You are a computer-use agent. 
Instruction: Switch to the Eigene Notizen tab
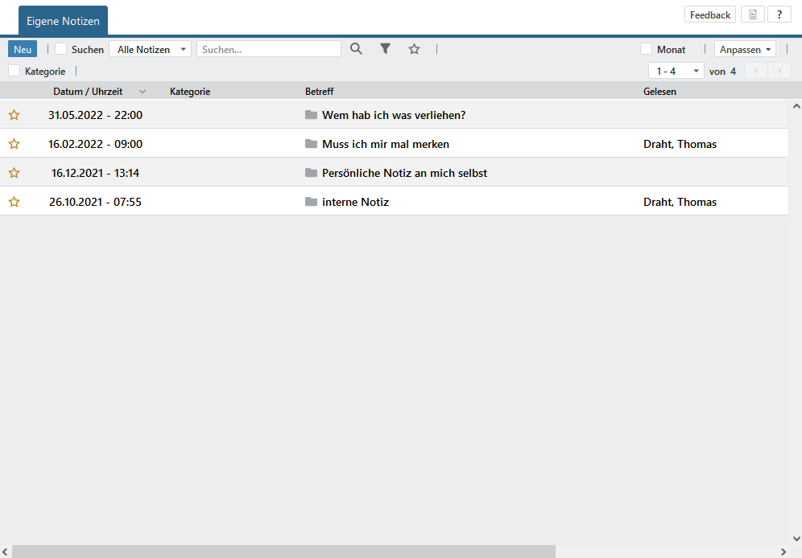(x=63, y=21)
